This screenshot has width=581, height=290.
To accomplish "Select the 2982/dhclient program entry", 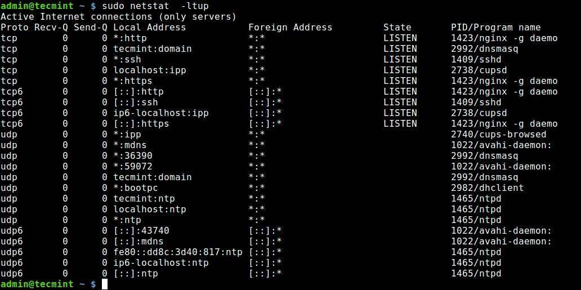I will (x=487, y=188).
